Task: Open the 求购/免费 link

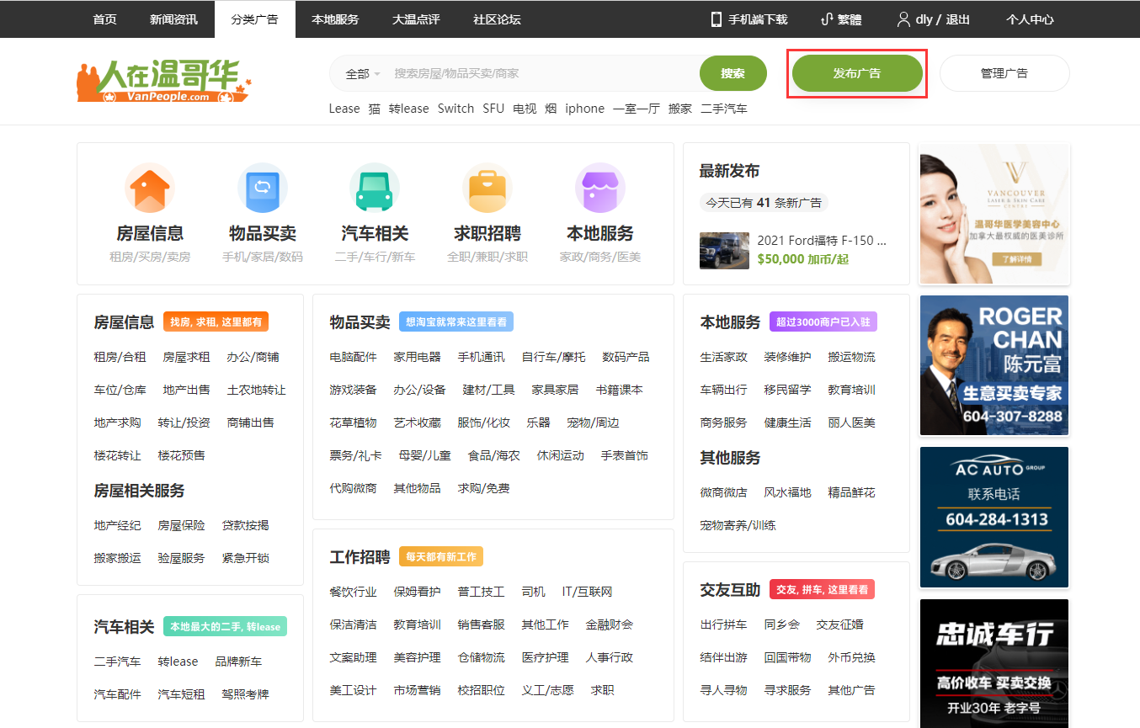Action: (x=483, y=488)
